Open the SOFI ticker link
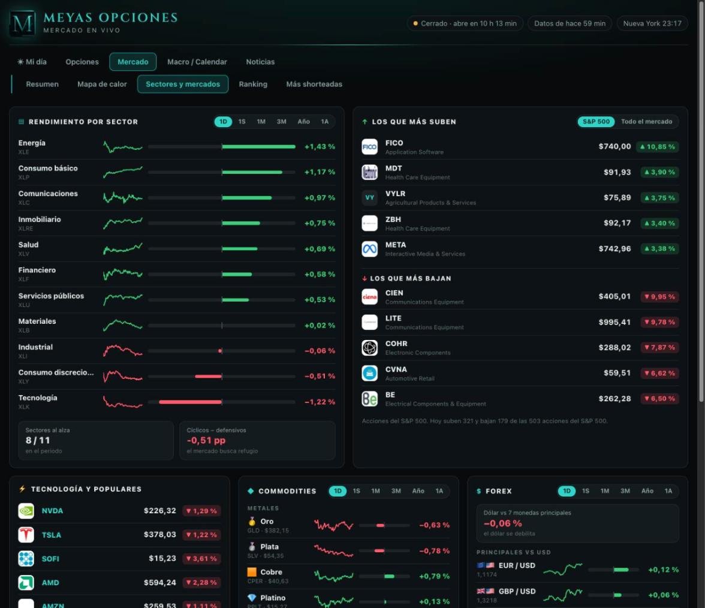Image resolution: width=705 pixels, height=608 pixels. (50, 559)
